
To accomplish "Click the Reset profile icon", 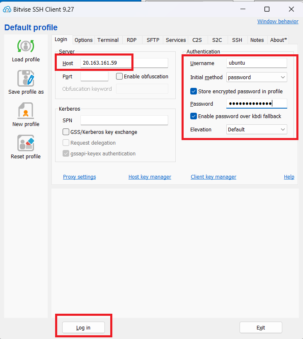I will point(26,143).
